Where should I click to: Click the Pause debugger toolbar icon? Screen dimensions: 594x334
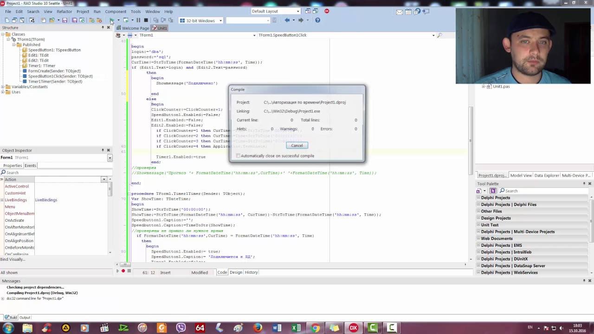coord(138,20)
